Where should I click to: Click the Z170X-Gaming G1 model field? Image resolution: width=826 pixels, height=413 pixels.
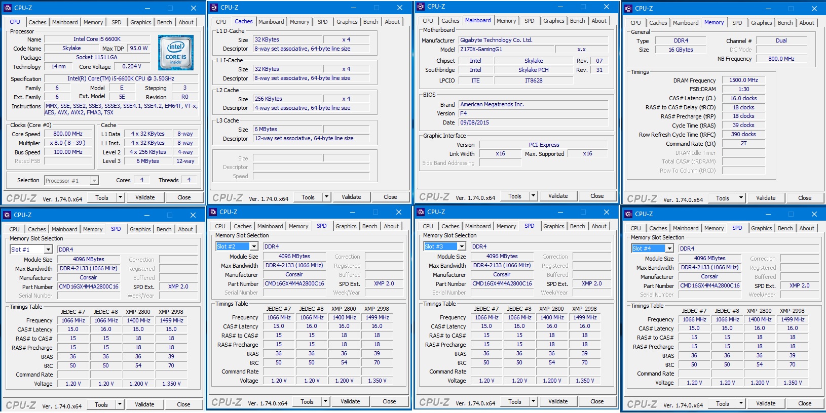coord(506,49)
